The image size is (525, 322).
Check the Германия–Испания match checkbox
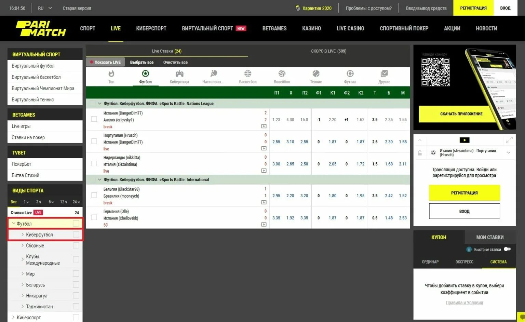click(x=94, y=217)
